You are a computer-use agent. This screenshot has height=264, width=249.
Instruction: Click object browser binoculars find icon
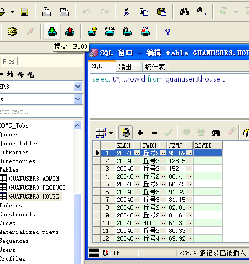9,74
